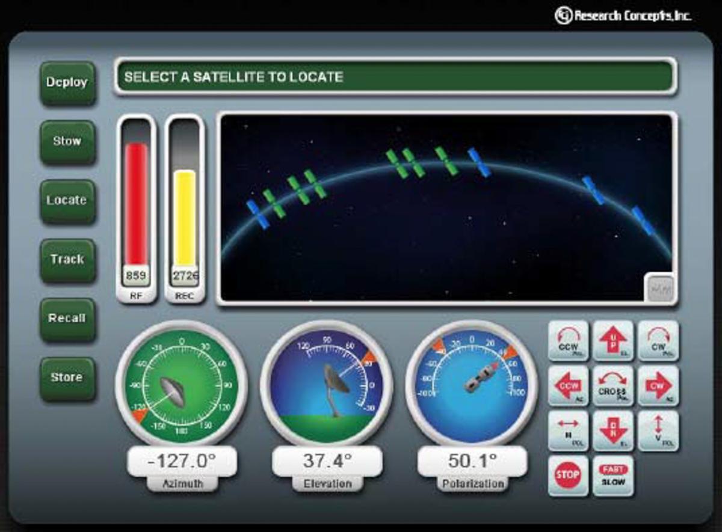722x532 pixels.
Task: Click the Deploy button
Action: [67, 83]
